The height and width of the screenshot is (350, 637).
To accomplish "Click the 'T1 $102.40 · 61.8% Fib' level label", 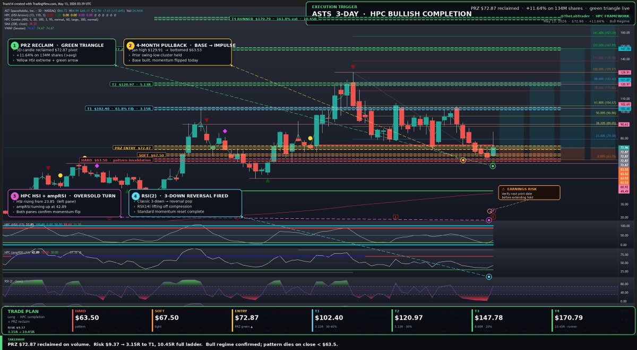I will (119, 108).
